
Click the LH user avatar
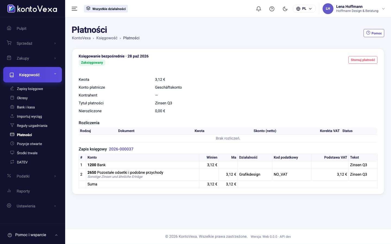(328, 9)
